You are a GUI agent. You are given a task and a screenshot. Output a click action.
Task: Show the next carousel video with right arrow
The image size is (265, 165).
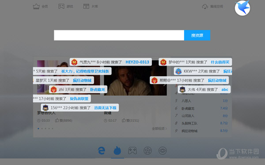164,84
